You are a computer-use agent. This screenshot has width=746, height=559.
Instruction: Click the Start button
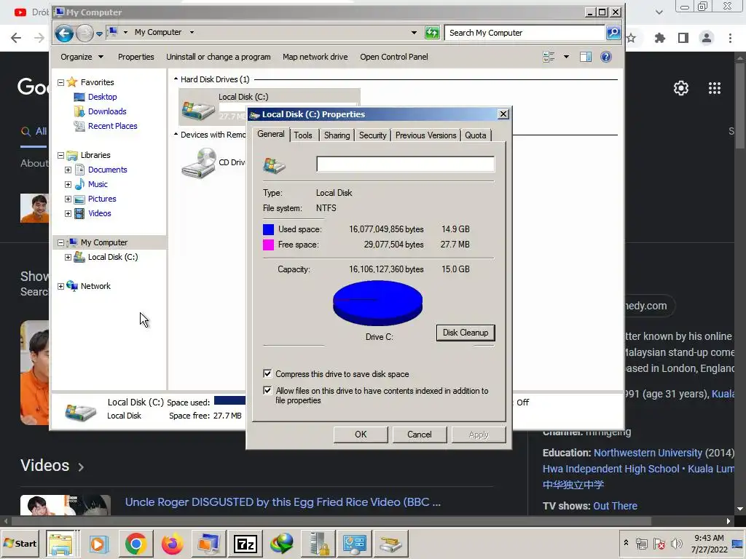(20, 543)
